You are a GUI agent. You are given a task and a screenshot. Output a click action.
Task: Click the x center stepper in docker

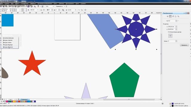176,26
